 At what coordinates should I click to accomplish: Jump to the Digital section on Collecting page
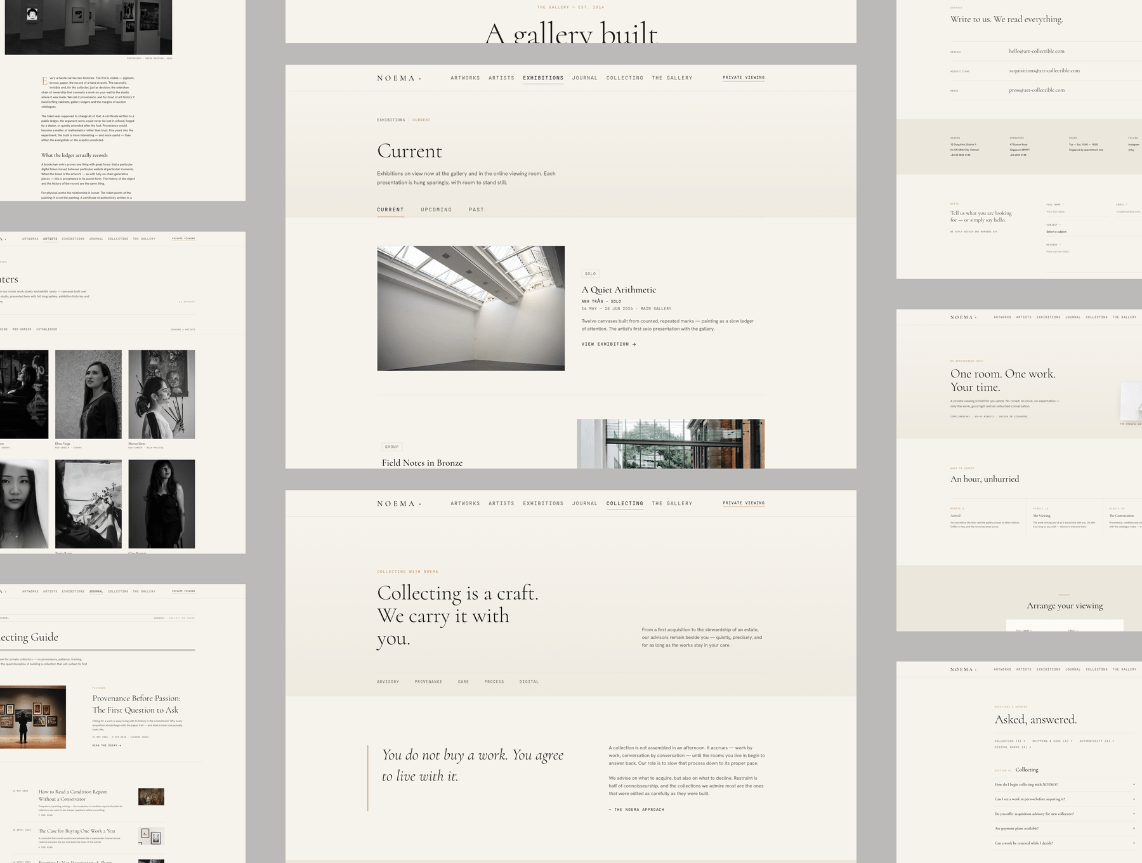coord(529,682)
